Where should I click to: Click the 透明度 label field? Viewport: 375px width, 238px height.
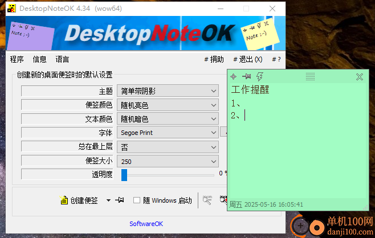[67, 174]
